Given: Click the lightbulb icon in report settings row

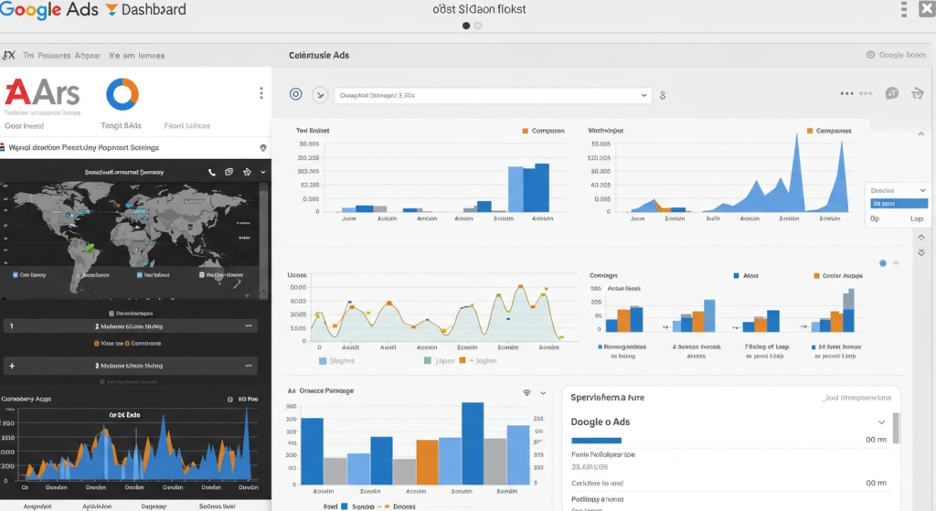Looking at the screenshot, I should (x=262, y=147).
